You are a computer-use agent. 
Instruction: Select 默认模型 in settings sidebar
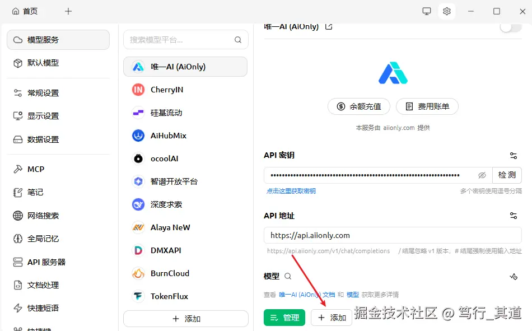58,63
